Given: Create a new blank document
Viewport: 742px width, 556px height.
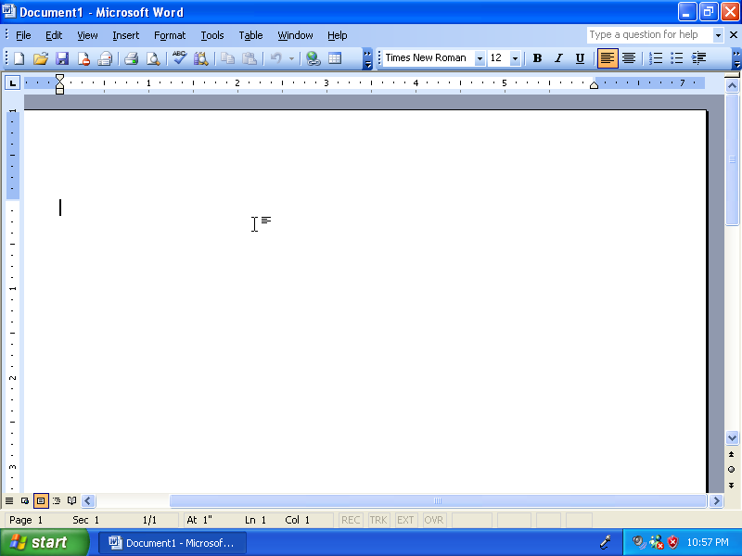Looking at the screenshot, I should [x=19, y=58].
